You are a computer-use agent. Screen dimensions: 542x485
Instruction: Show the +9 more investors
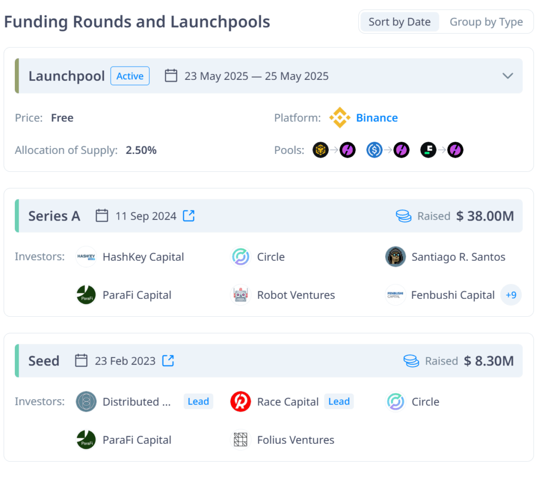(x=511, y=295)
